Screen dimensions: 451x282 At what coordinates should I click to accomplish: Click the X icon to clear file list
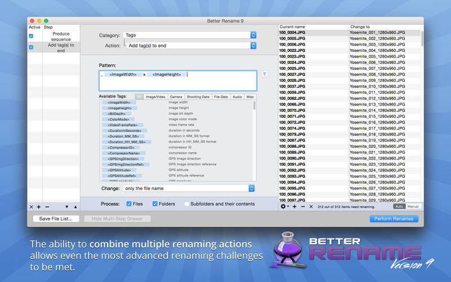(x=311, y=207)
